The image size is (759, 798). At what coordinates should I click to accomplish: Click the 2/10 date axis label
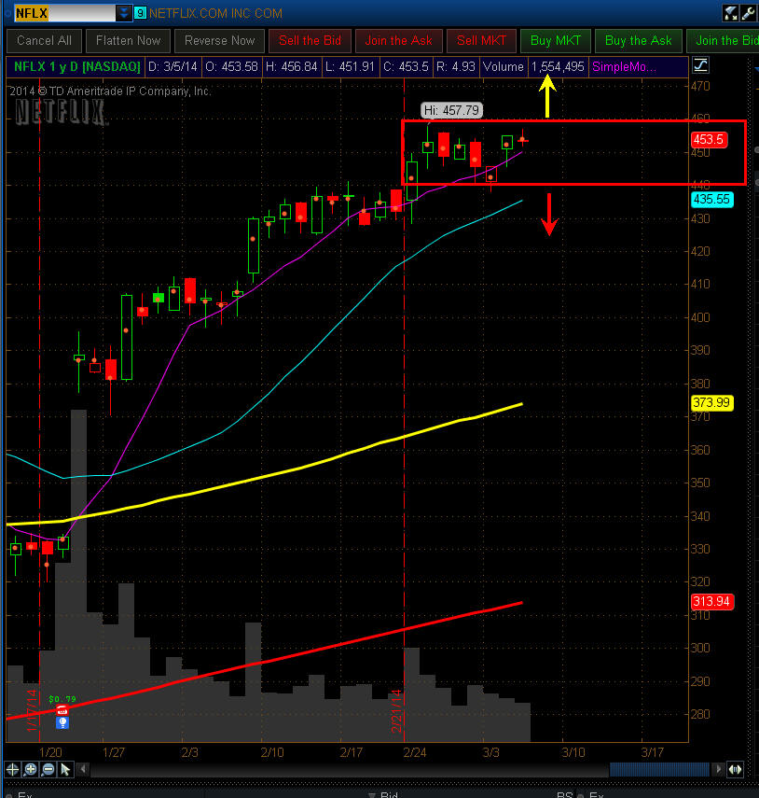(272, 752)
